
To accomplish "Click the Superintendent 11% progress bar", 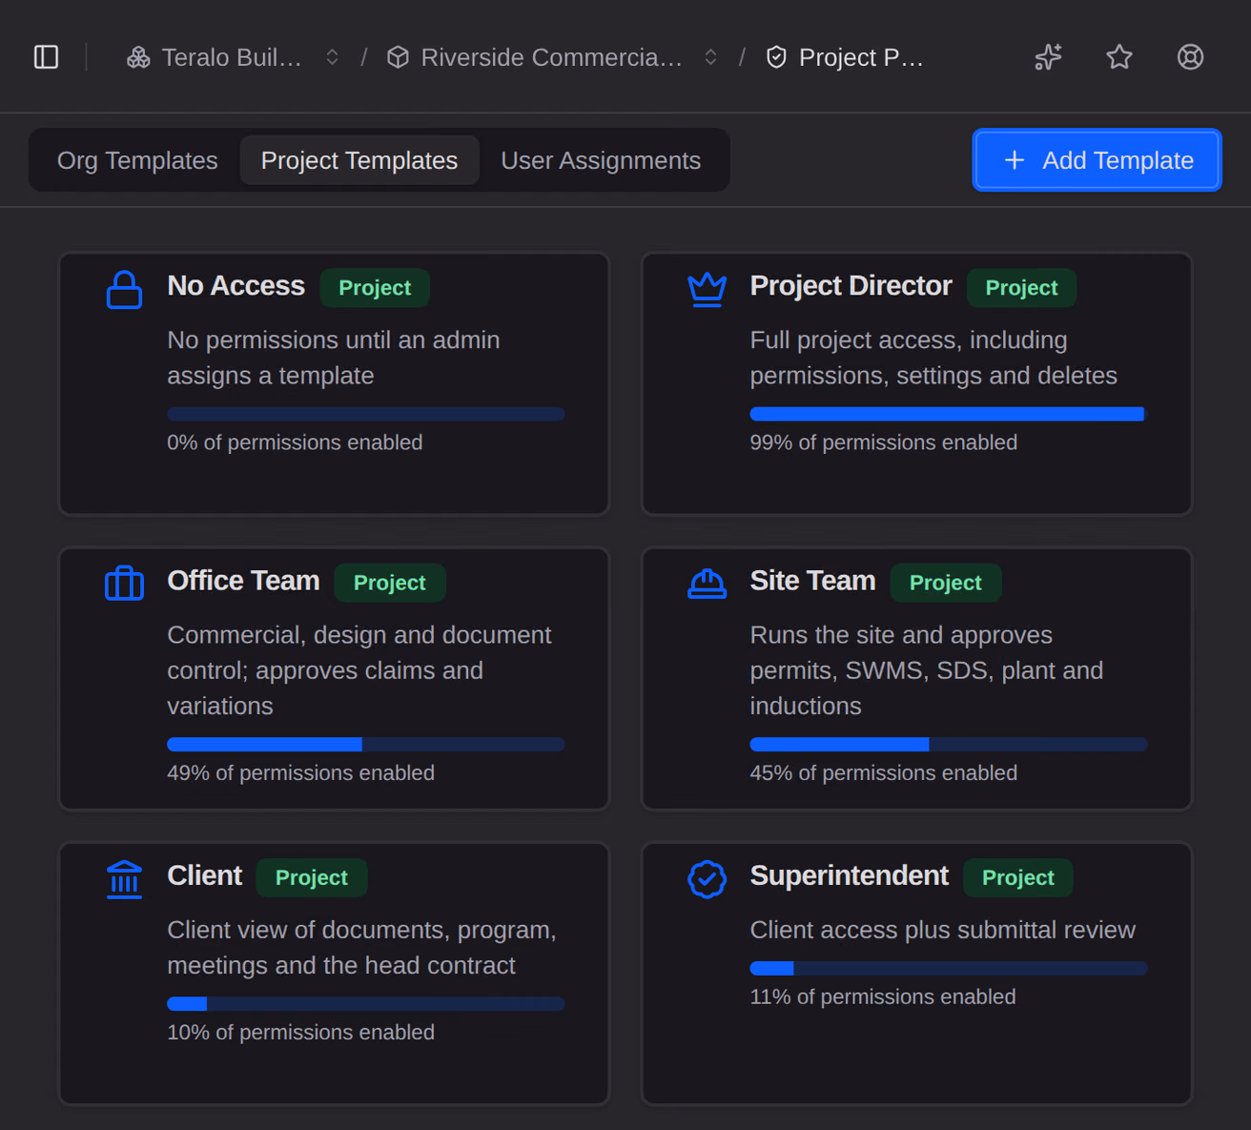I will (949, 968).
